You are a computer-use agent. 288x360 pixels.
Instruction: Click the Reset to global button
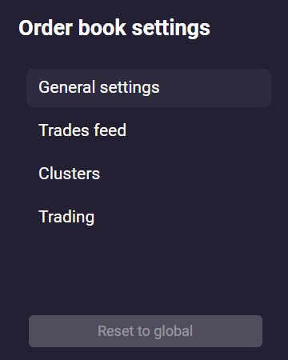(146, 331)
